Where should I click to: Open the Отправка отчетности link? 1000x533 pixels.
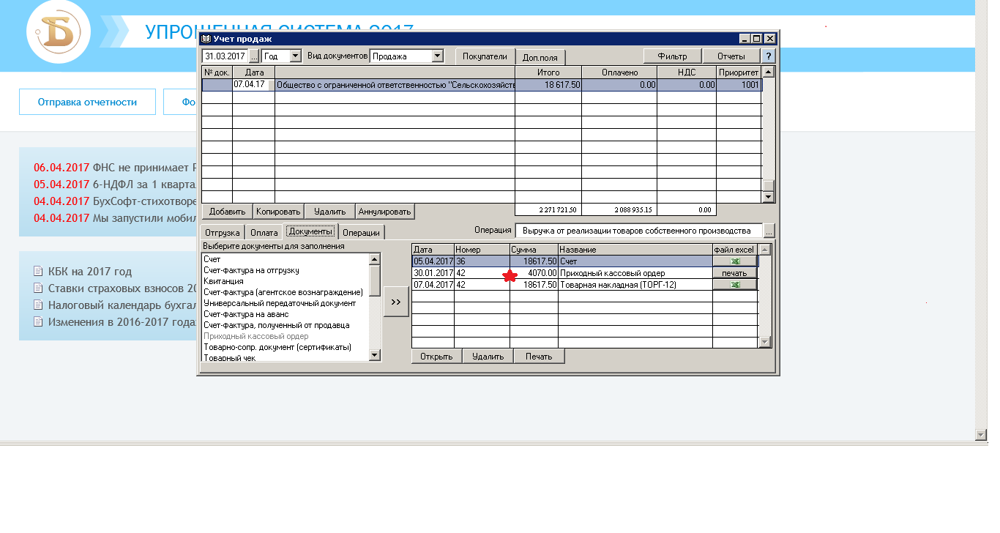87,102
